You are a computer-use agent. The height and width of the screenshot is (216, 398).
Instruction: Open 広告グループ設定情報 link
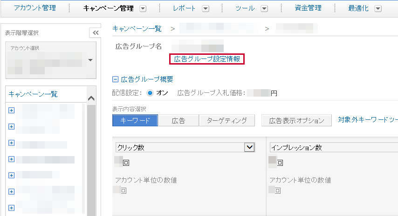pos(207,59)
